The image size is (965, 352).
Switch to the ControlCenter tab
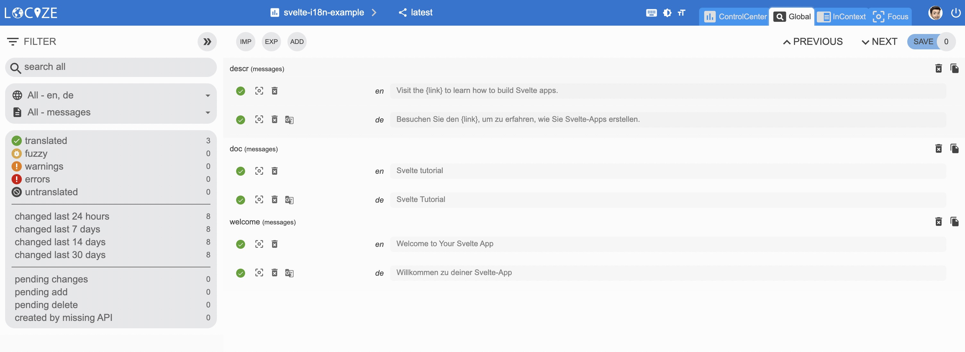click(x=735, y=17)
